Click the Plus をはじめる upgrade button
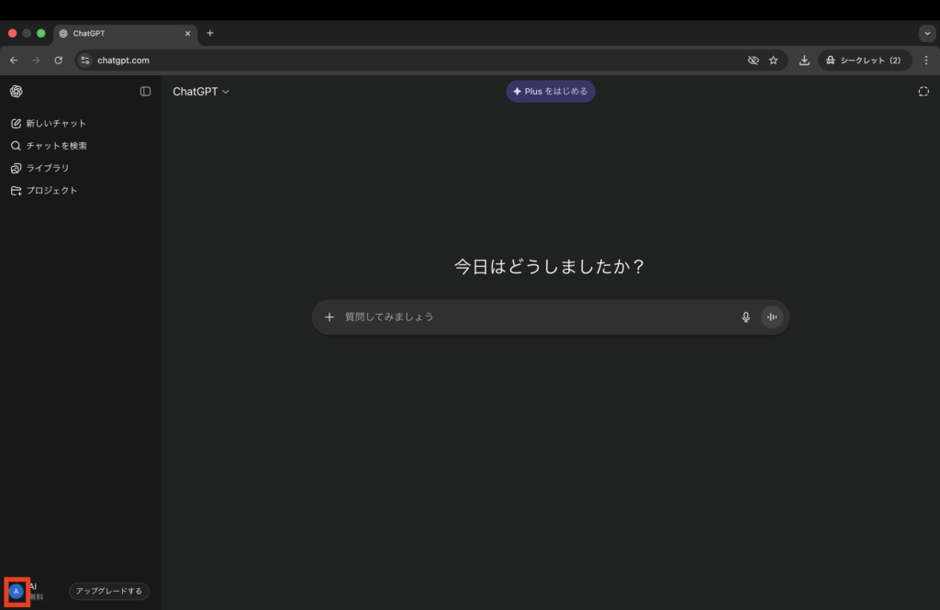The height and width of the screenshot is (610, 940). (551, 92)
